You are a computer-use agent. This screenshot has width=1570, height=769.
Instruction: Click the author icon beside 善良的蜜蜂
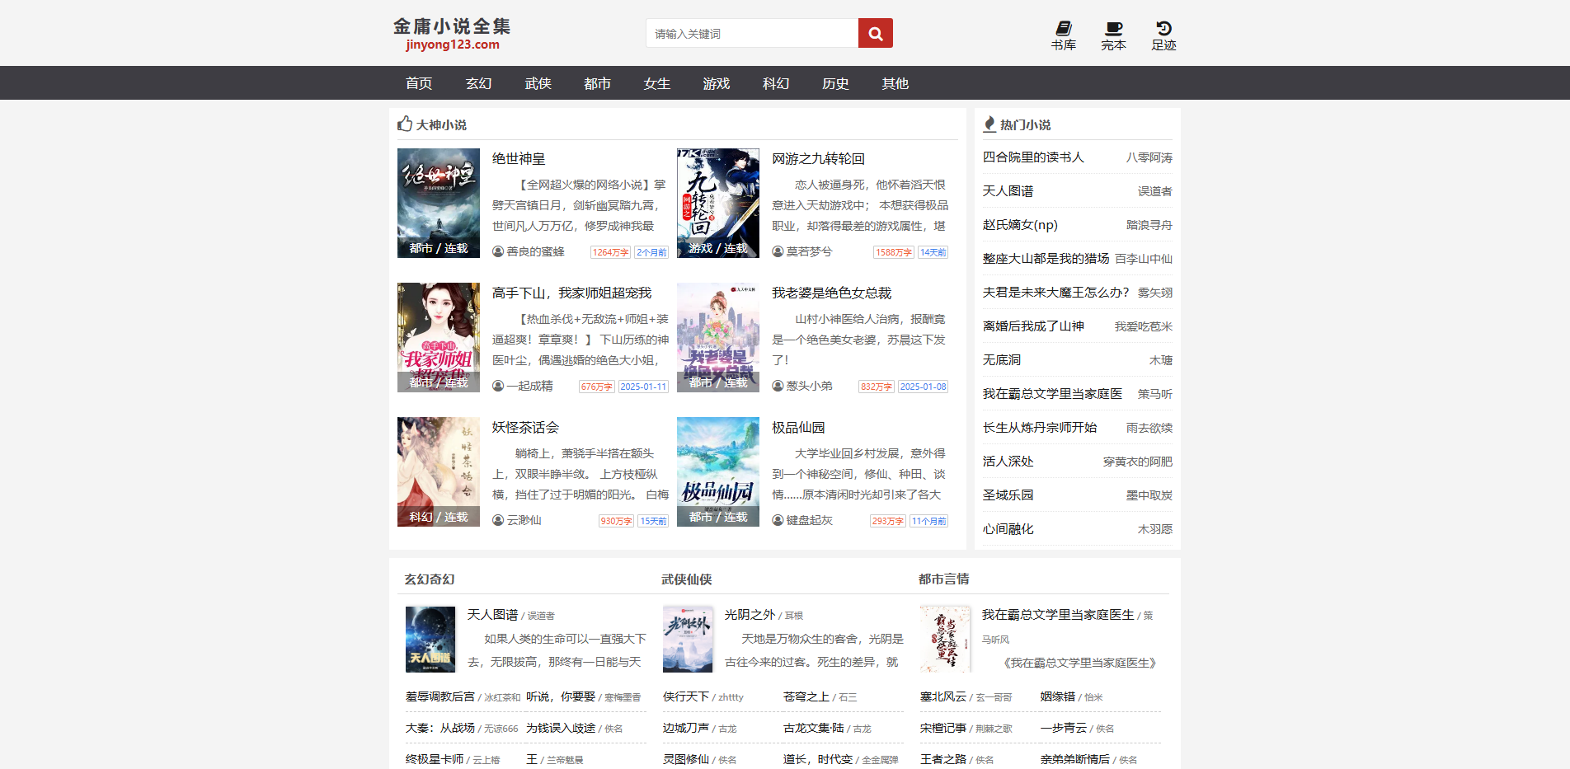coord(497,251)
